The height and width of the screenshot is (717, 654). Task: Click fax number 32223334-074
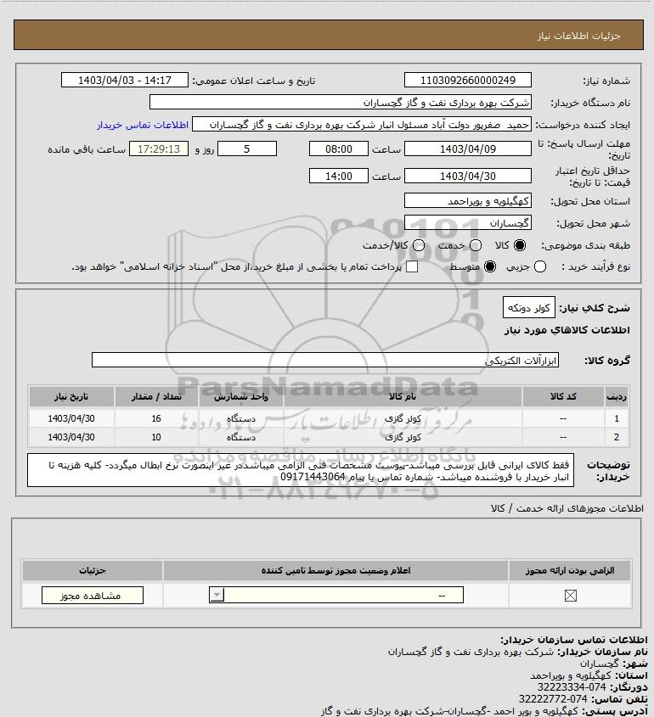pyautogui.click(x=571, y=686)
